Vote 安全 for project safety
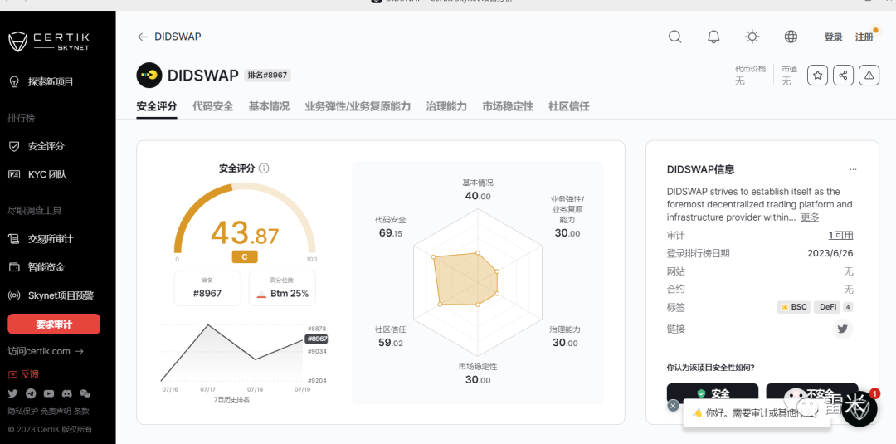Viewport: 896px width, 444px height. [x=713, y=393]
